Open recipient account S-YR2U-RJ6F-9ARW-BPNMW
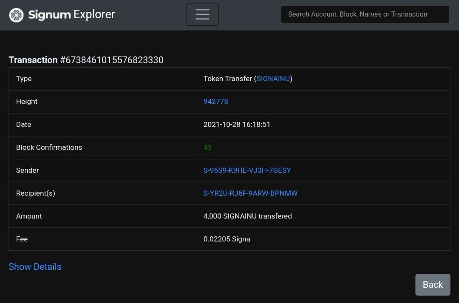 click(x=250, y=193)
